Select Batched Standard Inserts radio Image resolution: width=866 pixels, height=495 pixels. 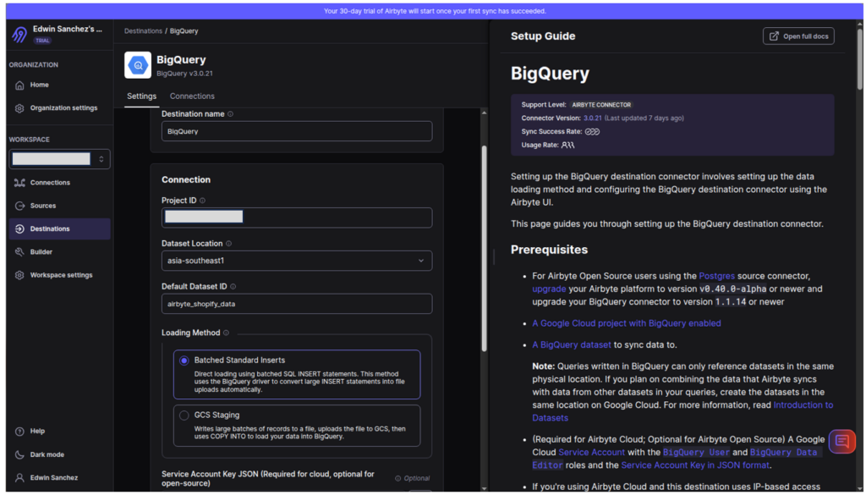[x=184, y=360]
